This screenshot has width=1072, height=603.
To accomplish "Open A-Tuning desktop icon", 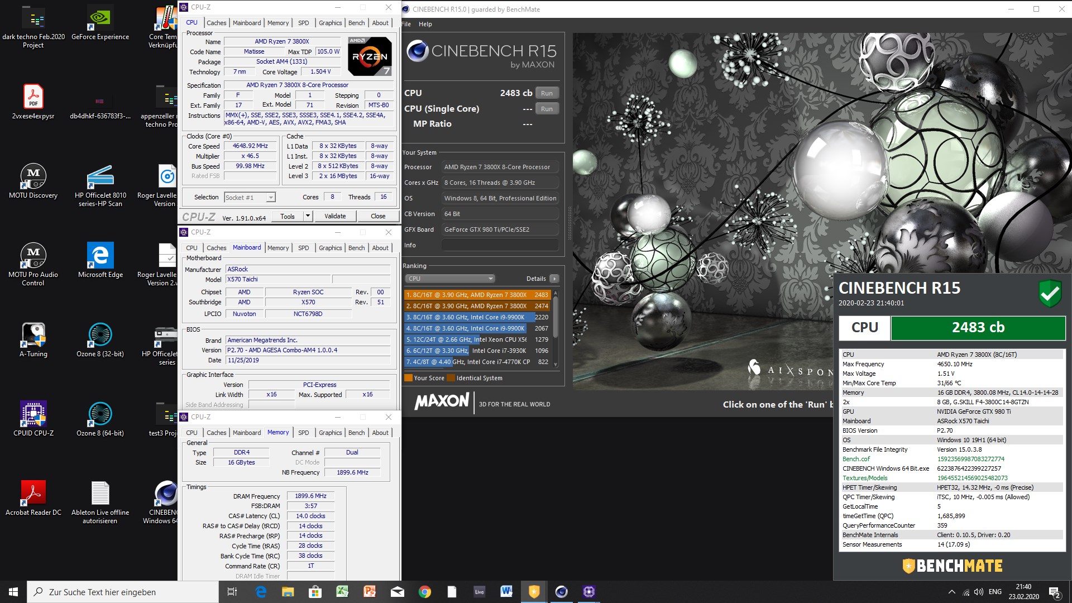I will point(33,340).
